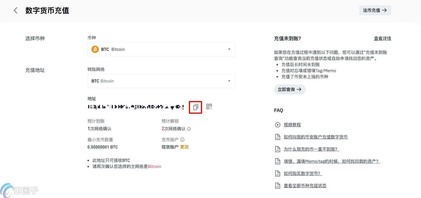The width and height of the screenshot is (421, 198).
Task: Open the 币种 BTC Bitcoin dropdown
Action: point(161,49)
